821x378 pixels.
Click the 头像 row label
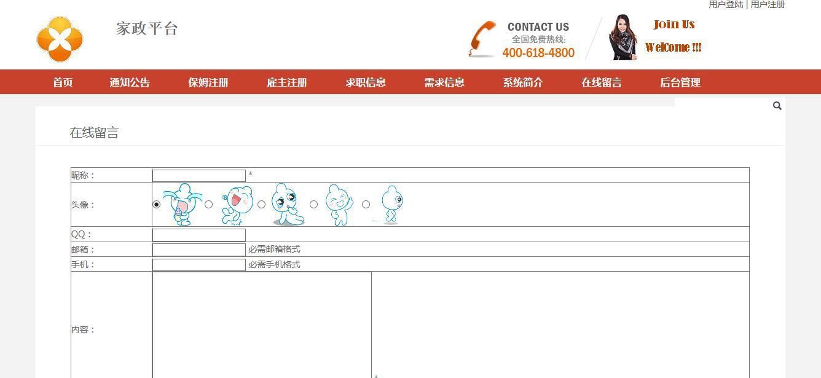[x=84, y=205]
